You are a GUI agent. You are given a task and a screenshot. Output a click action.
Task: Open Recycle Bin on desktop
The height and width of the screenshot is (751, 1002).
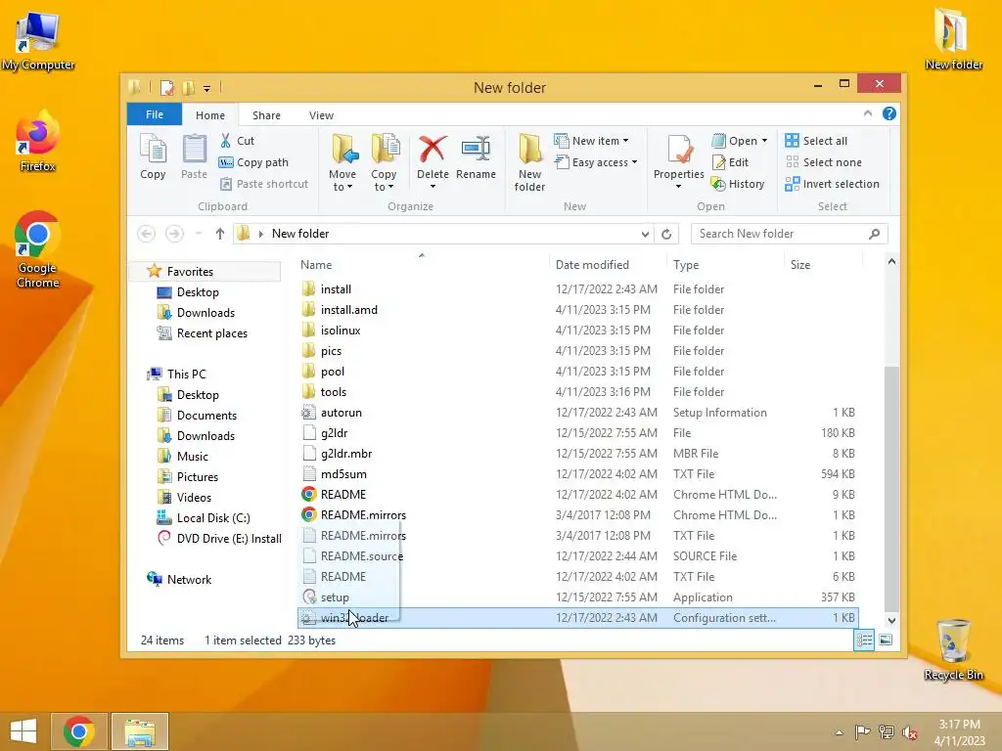click(x=953, y=649)
